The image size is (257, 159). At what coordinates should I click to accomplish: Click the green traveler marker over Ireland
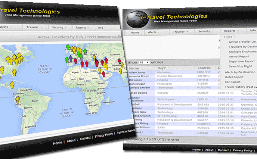(x=68, y=47)
